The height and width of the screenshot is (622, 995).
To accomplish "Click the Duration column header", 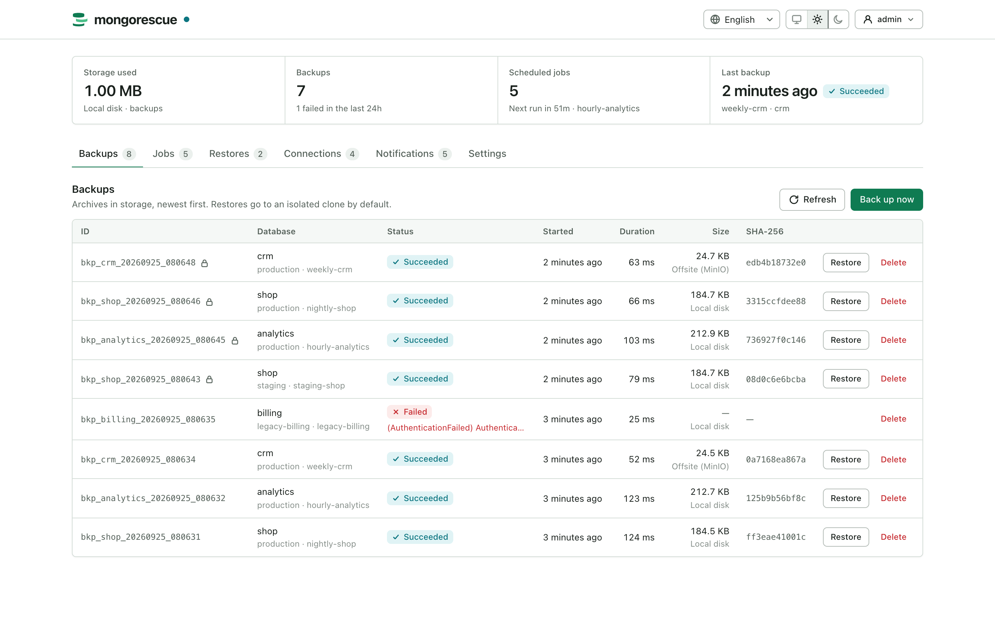I will point(637,231).
